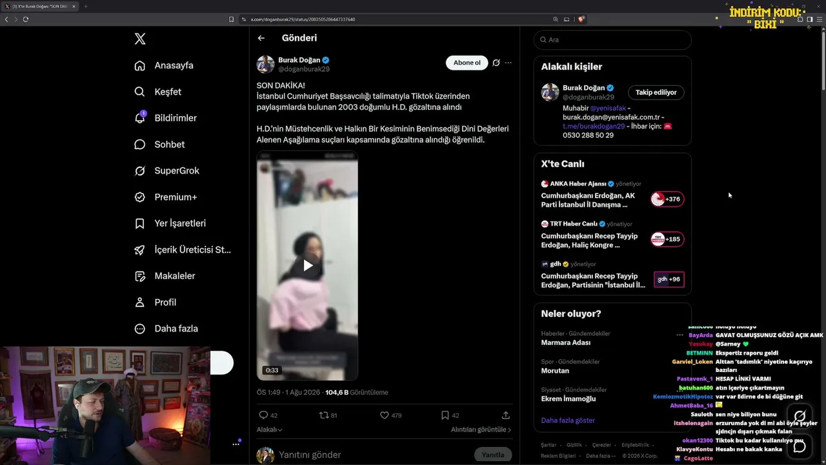Viewport: 826px width, 465px height.
Task: Click the Makaleler article icon
Action: click(x=139, y=276)
